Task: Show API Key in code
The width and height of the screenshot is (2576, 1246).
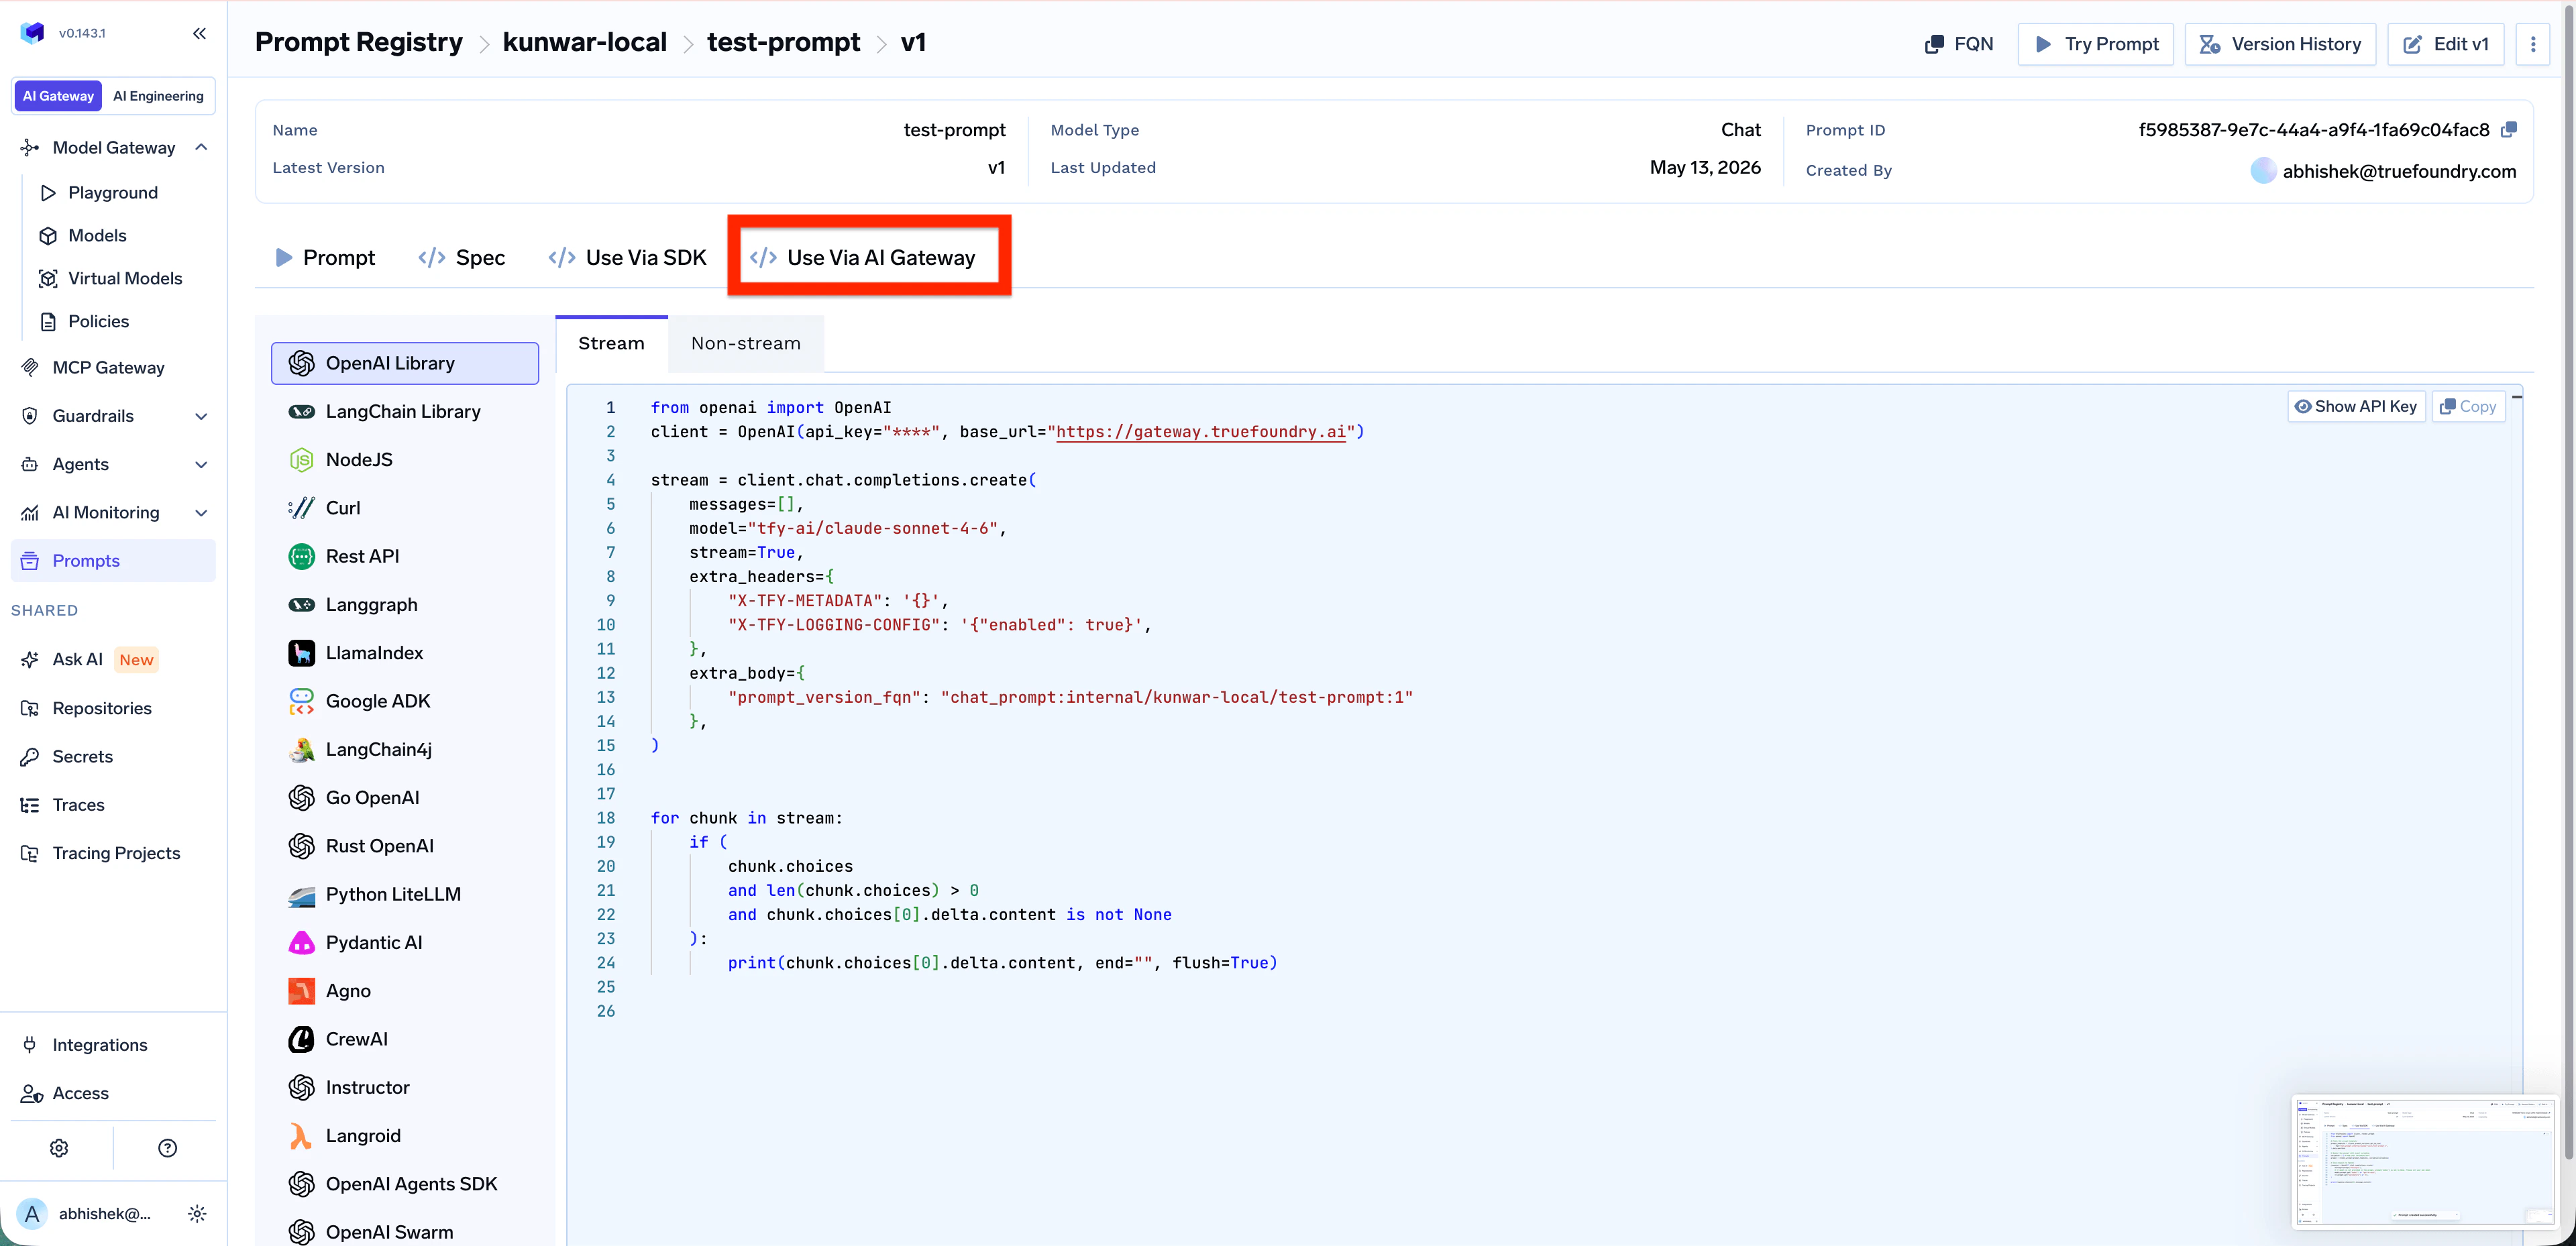Action: coord(2356,406)
